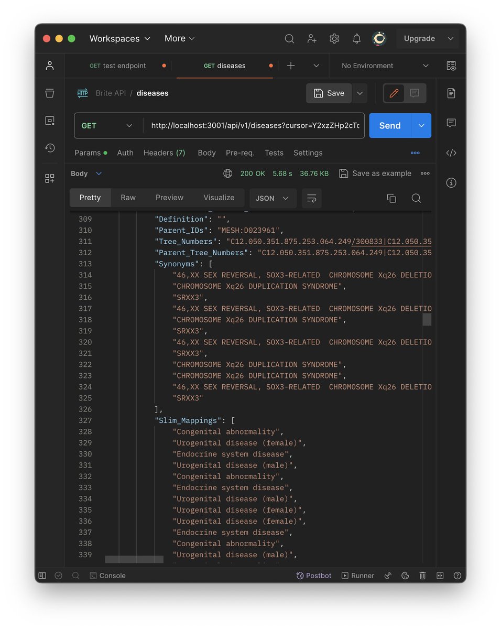Open the Runner
This screenshot has height=629, width=501.
(358, 576)
